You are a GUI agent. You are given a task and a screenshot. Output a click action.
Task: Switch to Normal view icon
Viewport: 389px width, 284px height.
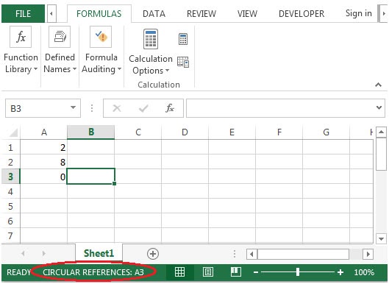point(179,272)
